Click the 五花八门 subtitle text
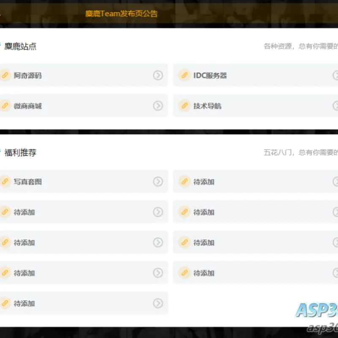Image resolution: width=338 pixels, height=338 pixels. tap(301, 153)
